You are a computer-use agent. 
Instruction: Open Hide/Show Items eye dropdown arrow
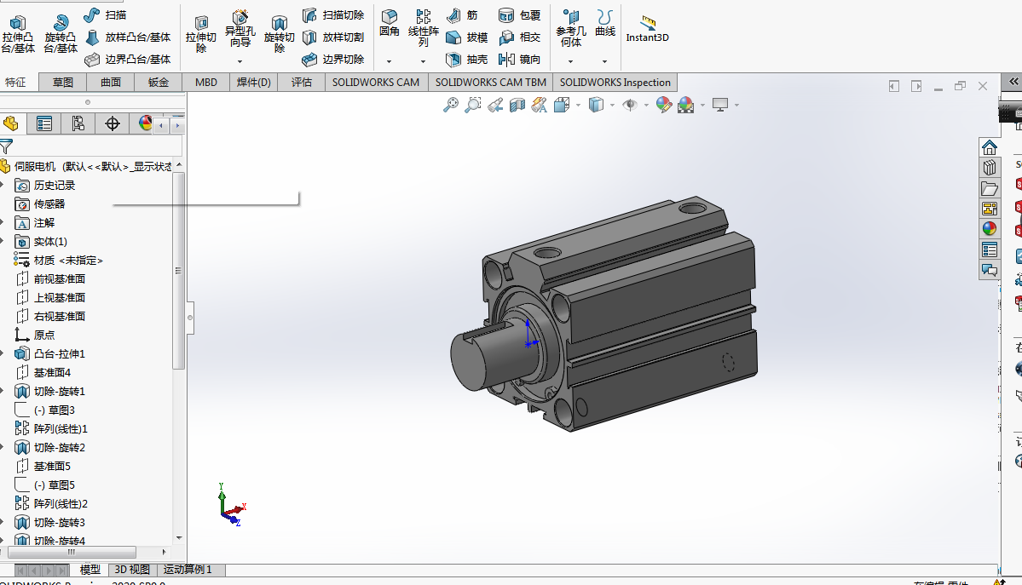tap(646, 105)
